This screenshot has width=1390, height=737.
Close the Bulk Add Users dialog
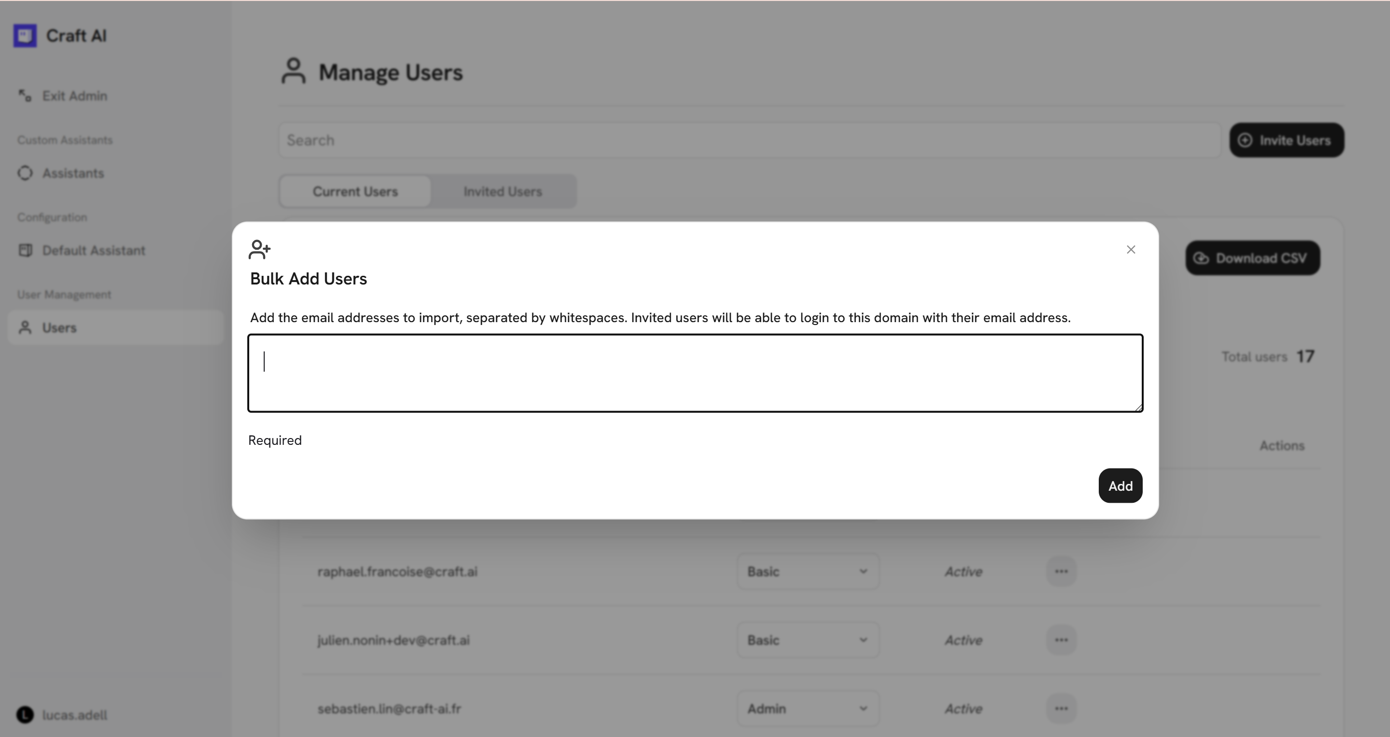click(1131, 250)
